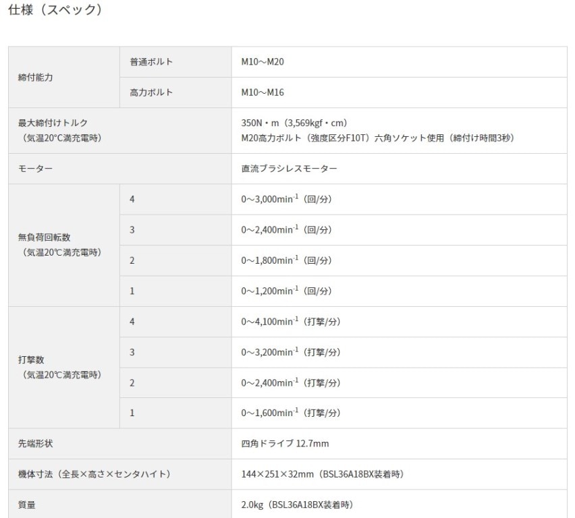Select the 先端形状 row label
575x518 pixels.
coord(35,443)
